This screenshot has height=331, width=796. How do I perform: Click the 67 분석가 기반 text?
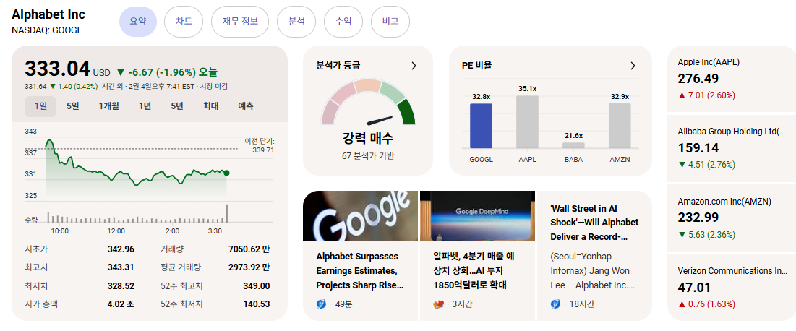click(x=367, y=156)
